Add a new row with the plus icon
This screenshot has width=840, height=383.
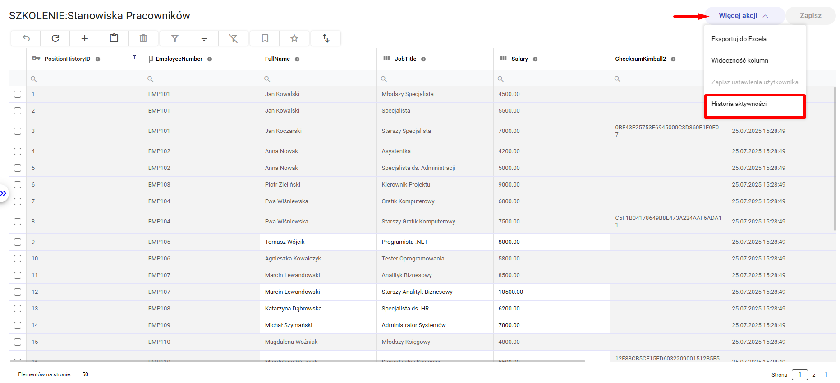84,38
